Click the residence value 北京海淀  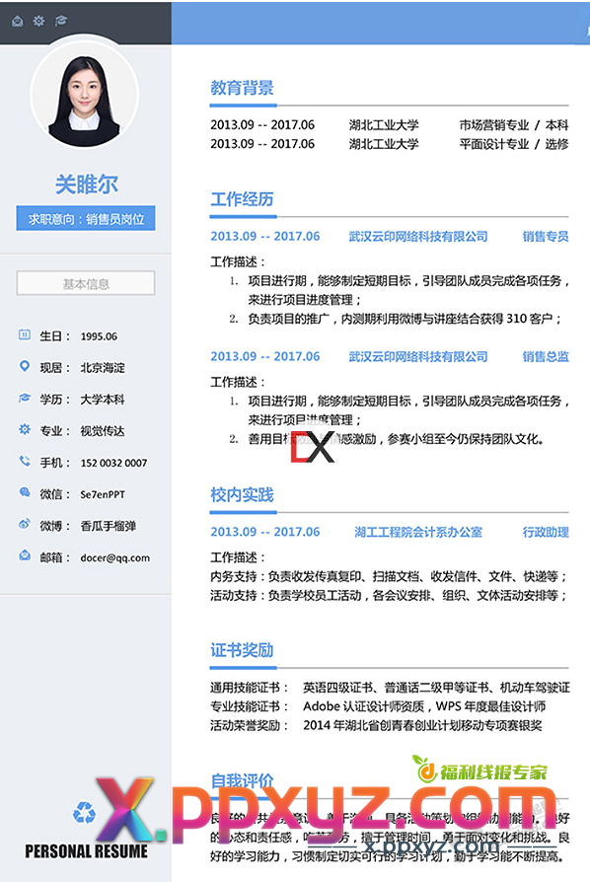103,368
